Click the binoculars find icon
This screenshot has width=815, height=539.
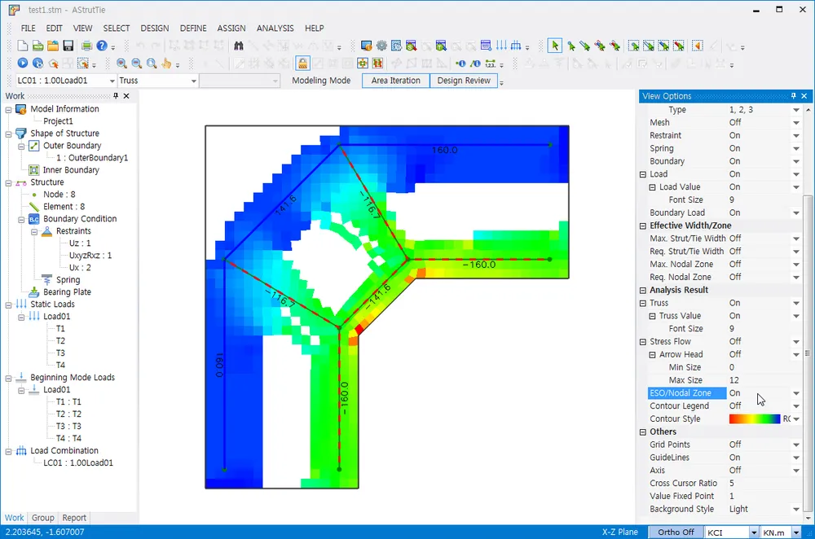[x=239, y=46]
